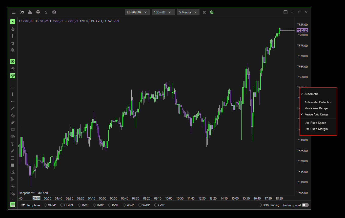Viewport: 345px width, 218px height.
Task: Select the D-VL template radio button
Action: coord(110,205)
